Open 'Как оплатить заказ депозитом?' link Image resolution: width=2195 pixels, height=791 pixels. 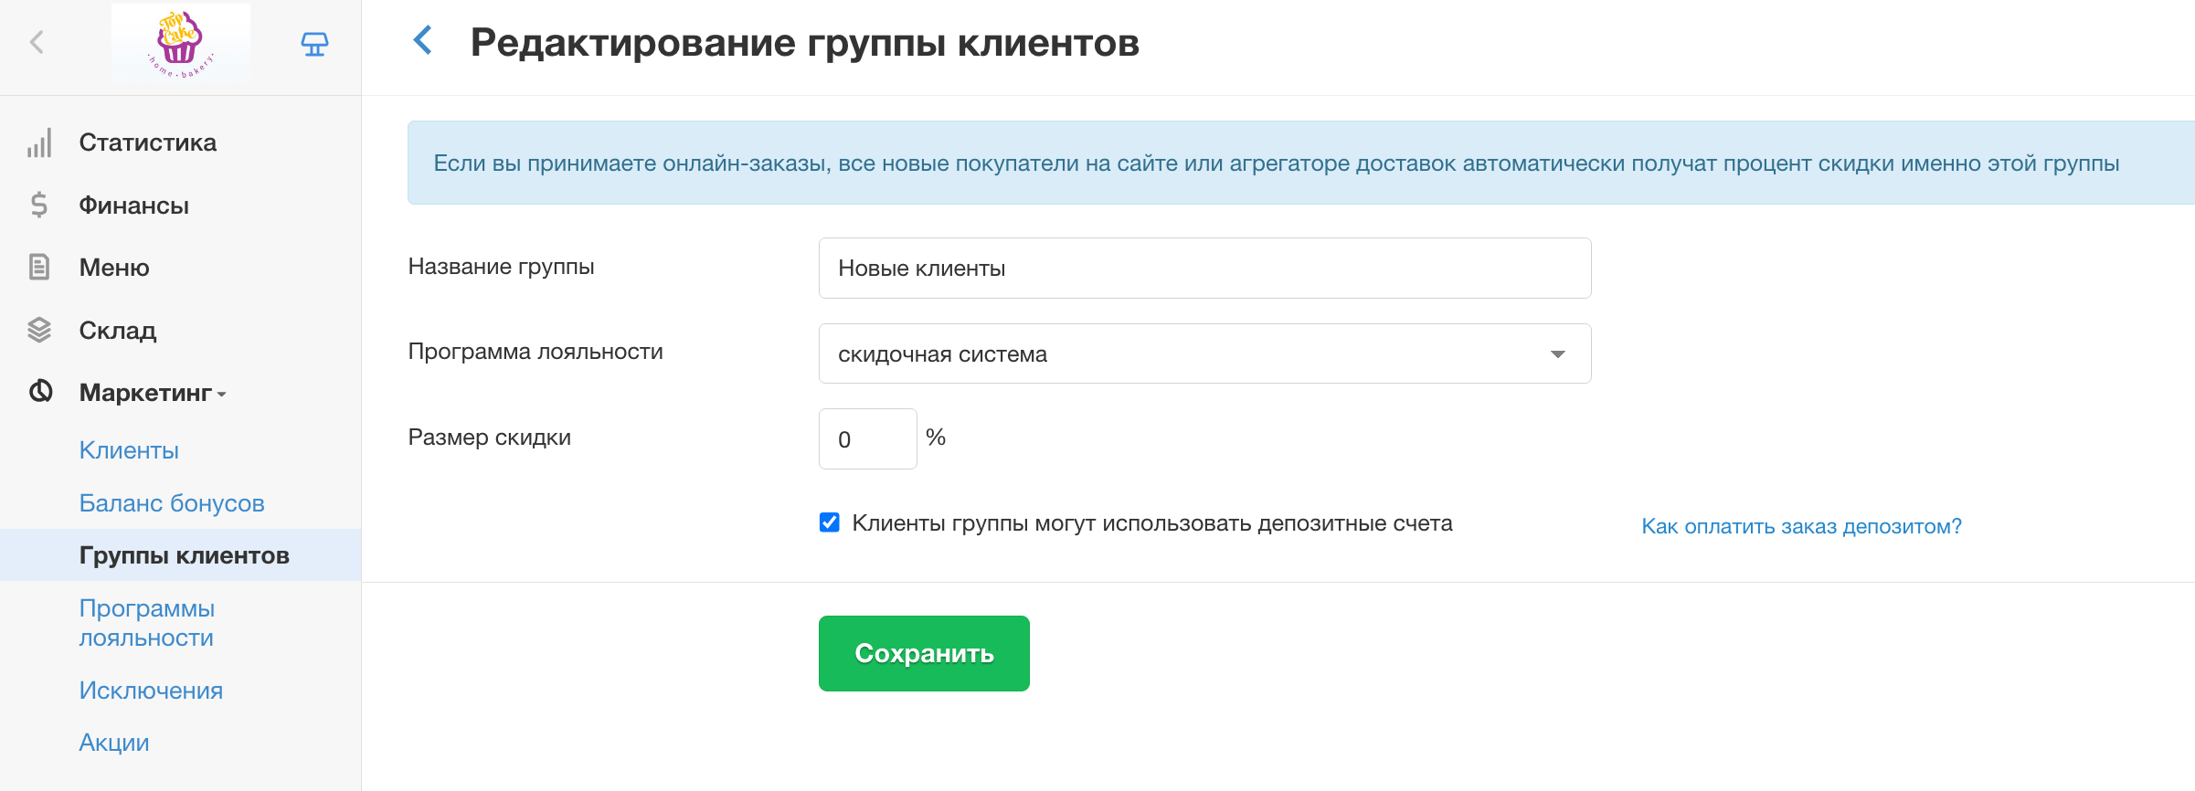point(1801,526)
